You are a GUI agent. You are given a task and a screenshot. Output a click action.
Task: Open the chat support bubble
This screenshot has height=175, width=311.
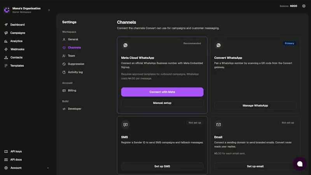300,164
